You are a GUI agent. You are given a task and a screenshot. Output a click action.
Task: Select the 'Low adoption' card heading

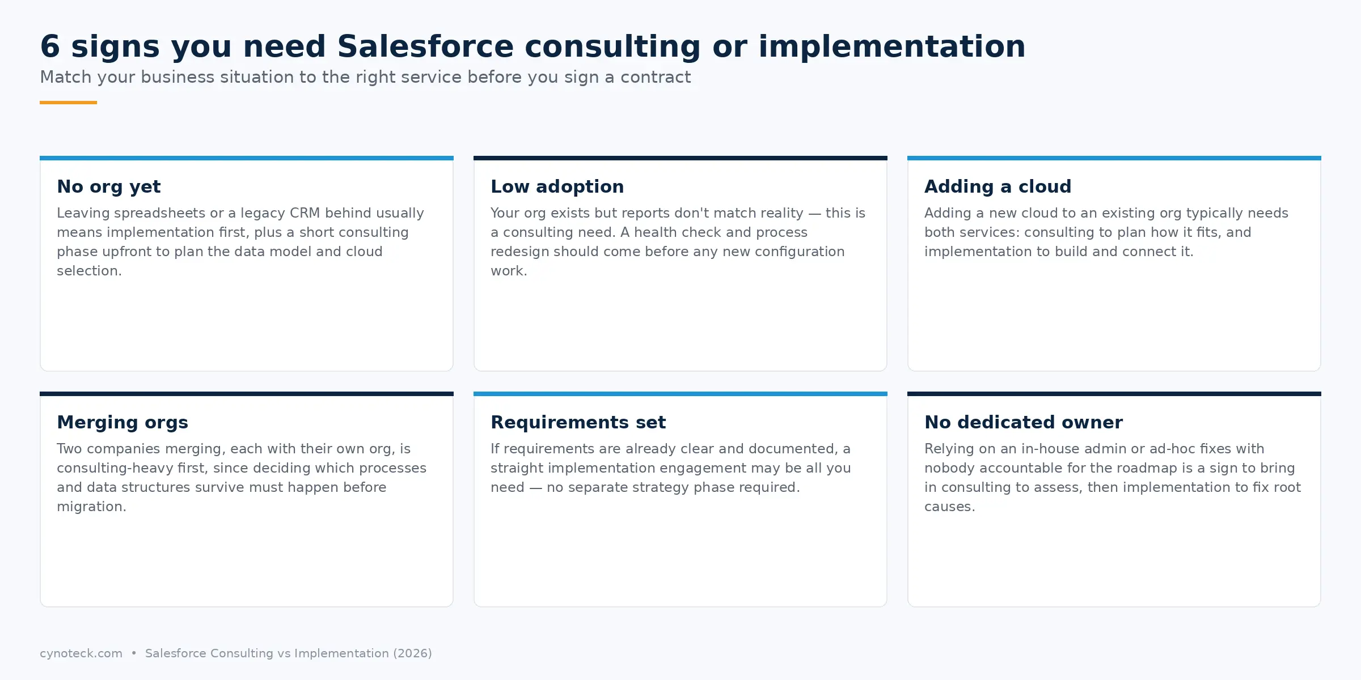(x=557, y=186)
